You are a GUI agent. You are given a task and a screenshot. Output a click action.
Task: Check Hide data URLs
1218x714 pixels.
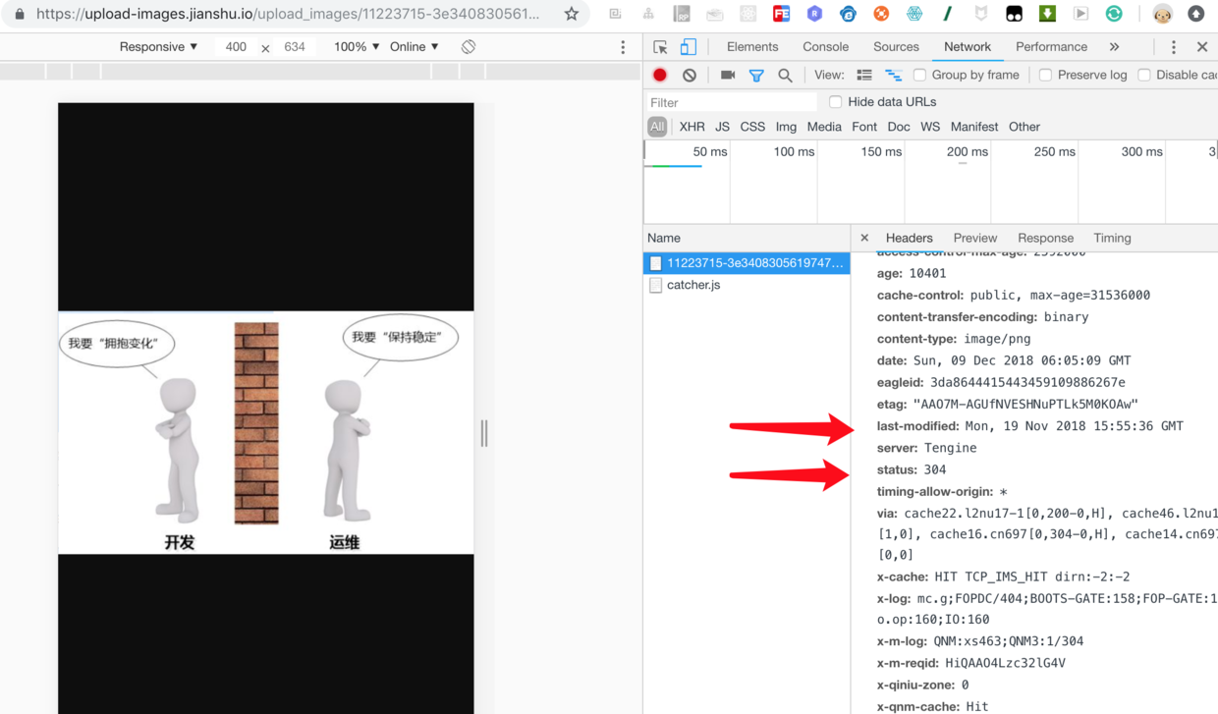point(836,102)
